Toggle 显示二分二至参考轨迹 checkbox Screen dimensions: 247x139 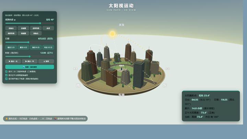[7, 71]
